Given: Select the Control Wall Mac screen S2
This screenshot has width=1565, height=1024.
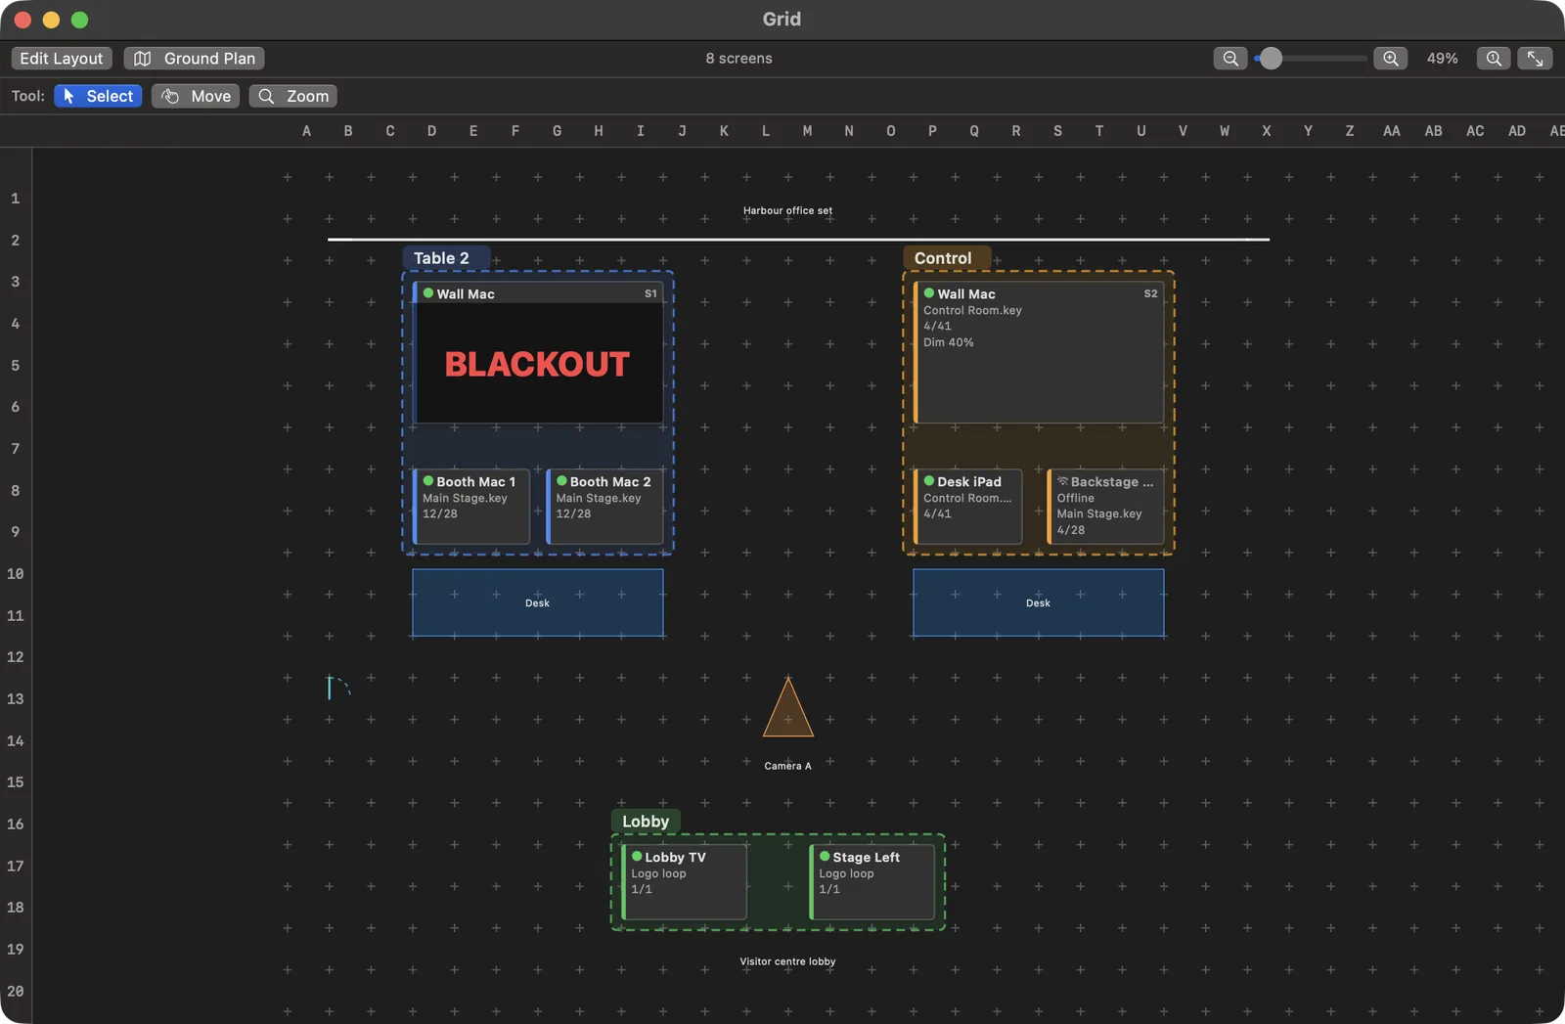Looking at the screenshot, I should (1039, 353).
